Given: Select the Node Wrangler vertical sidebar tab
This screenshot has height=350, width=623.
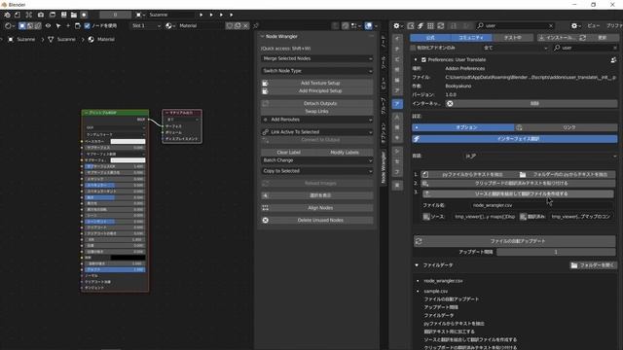Looking at the screenshot, I should [384, 167].
